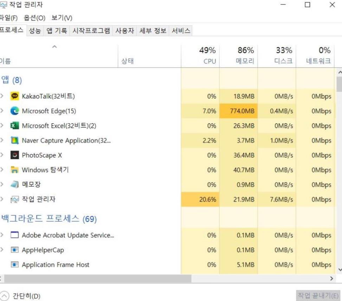342x301 pixels.
Task: Click the 2.2% CPU cell for Naver Capture
Action: [200, 140]
